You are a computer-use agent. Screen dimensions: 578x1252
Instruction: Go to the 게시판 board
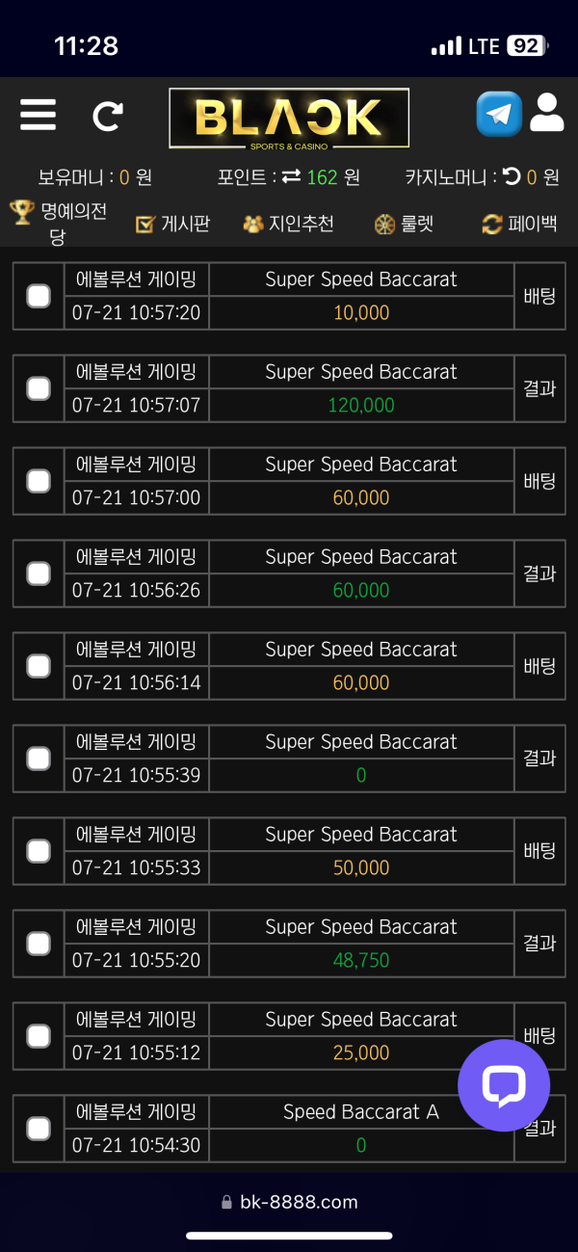tap(173, 224)
